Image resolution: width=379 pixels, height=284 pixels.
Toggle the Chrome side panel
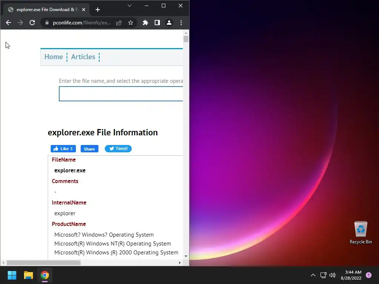[x=157, y=23]
